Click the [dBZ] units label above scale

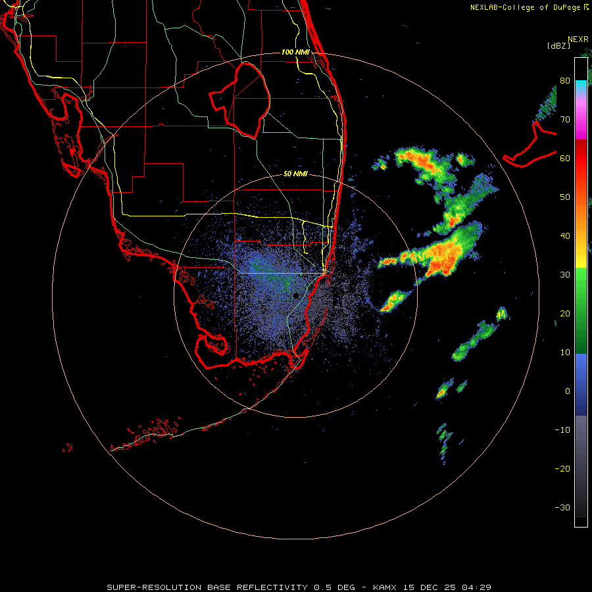click(558, 46)
